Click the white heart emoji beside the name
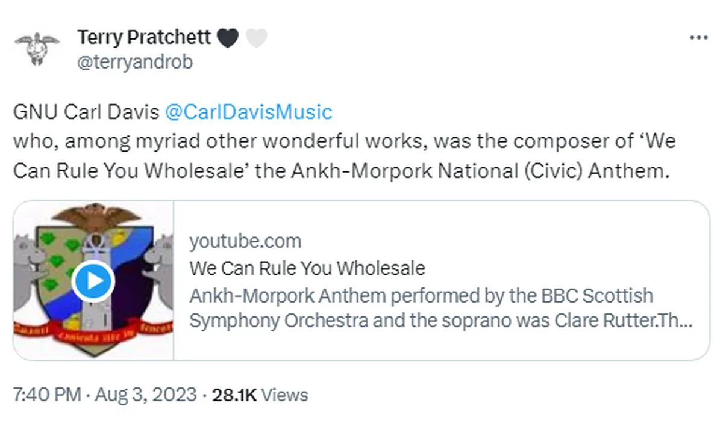 [255, 37]
